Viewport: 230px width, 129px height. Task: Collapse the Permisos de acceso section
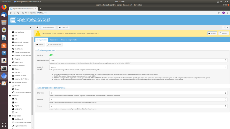point(10,82)
